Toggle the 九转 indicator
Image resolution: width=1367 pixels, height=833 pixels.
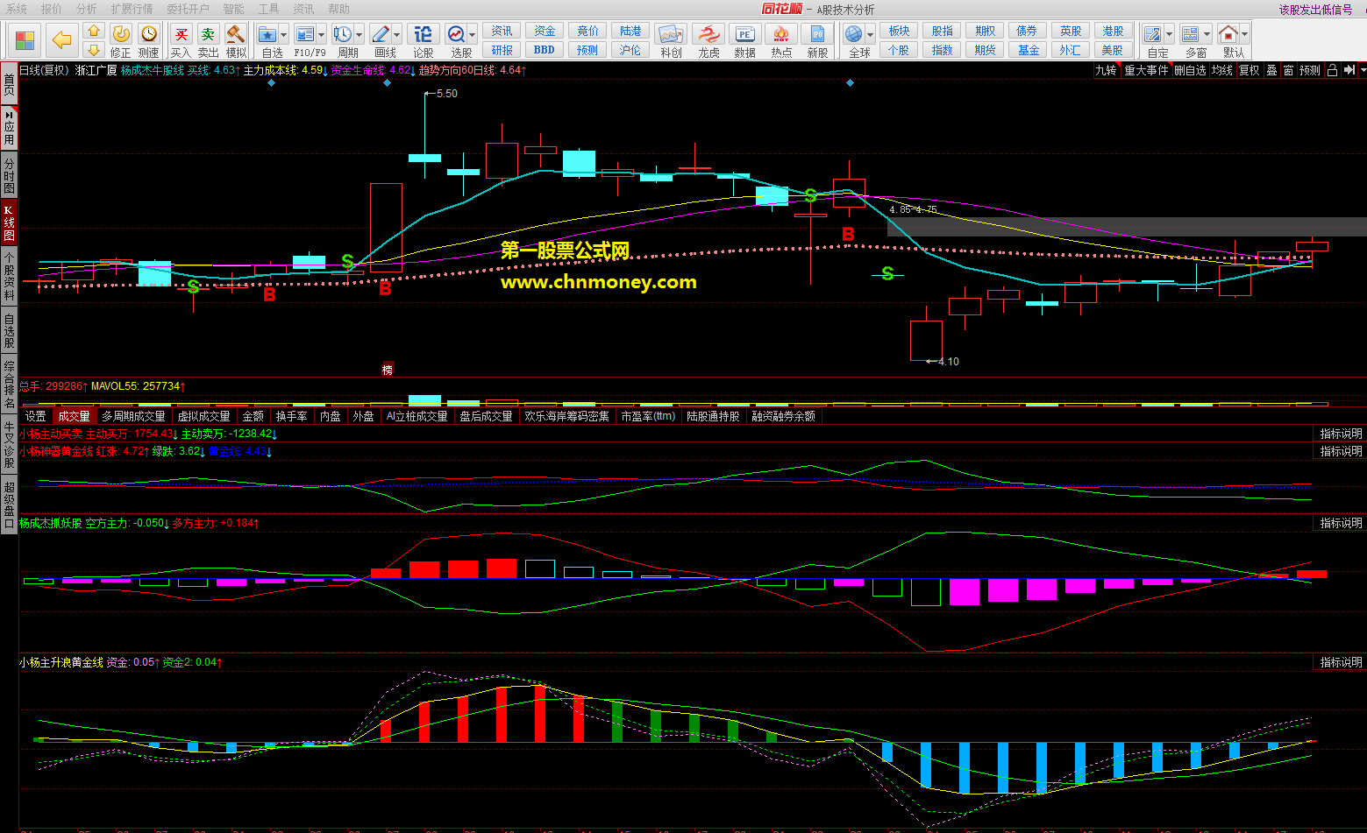1107,70
